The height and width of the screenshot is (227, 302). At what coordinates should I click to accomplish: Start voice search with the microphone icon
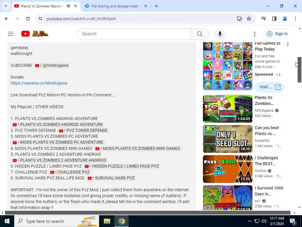(x=220, y=34)
